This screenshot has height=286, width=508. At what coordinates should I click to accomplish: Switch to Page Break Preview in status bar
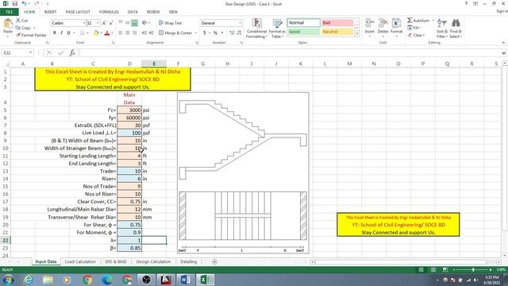445,270
